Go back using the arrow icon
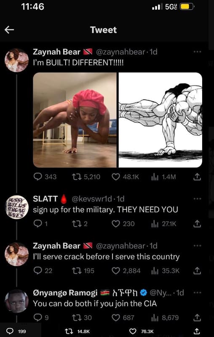 coord(9,30)
